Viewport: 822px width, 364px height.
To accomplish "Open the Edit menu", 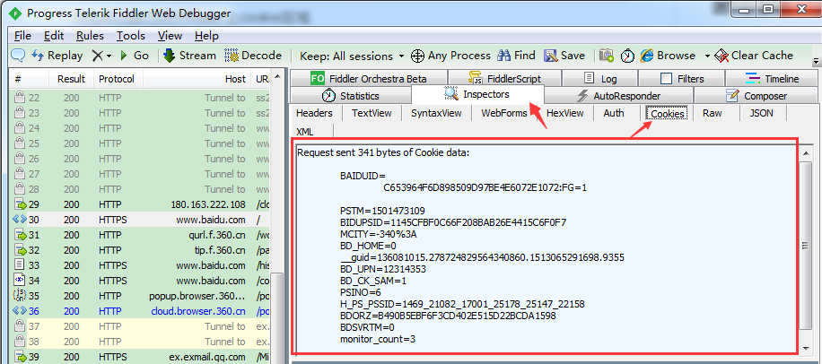I will click(x=54, y=36).
